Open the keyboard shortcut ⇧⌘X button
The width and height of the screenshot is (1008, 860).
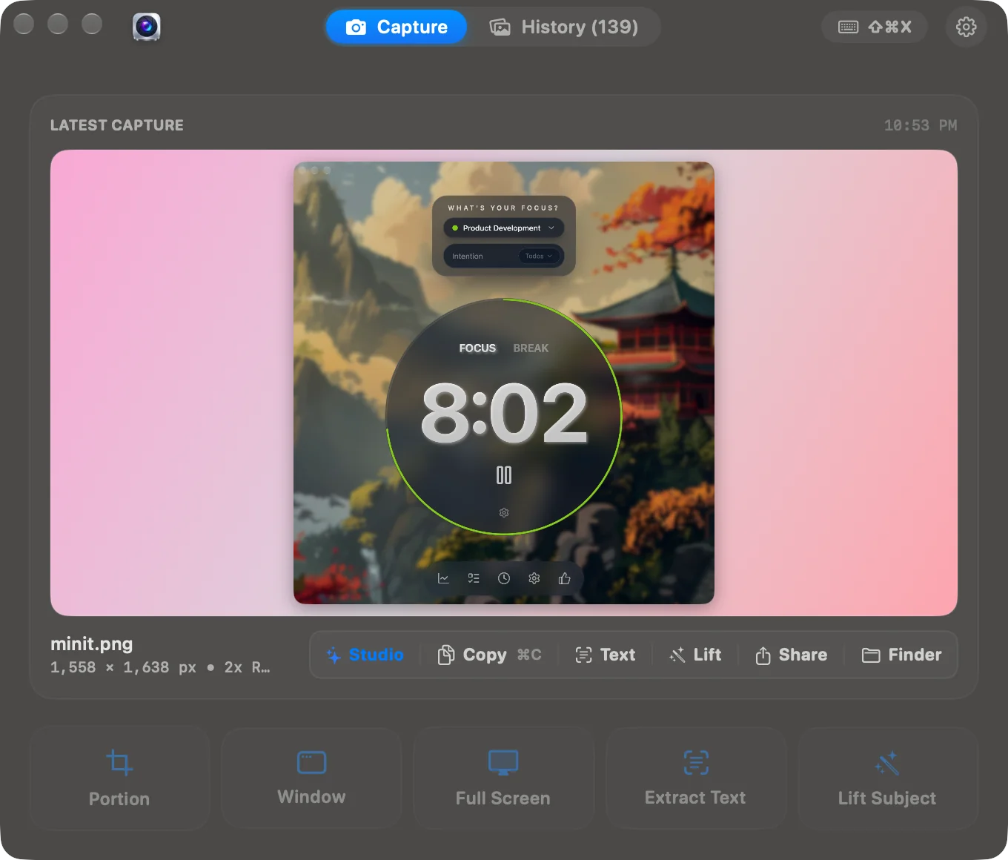pyautogui.click(x=875, y=27)
